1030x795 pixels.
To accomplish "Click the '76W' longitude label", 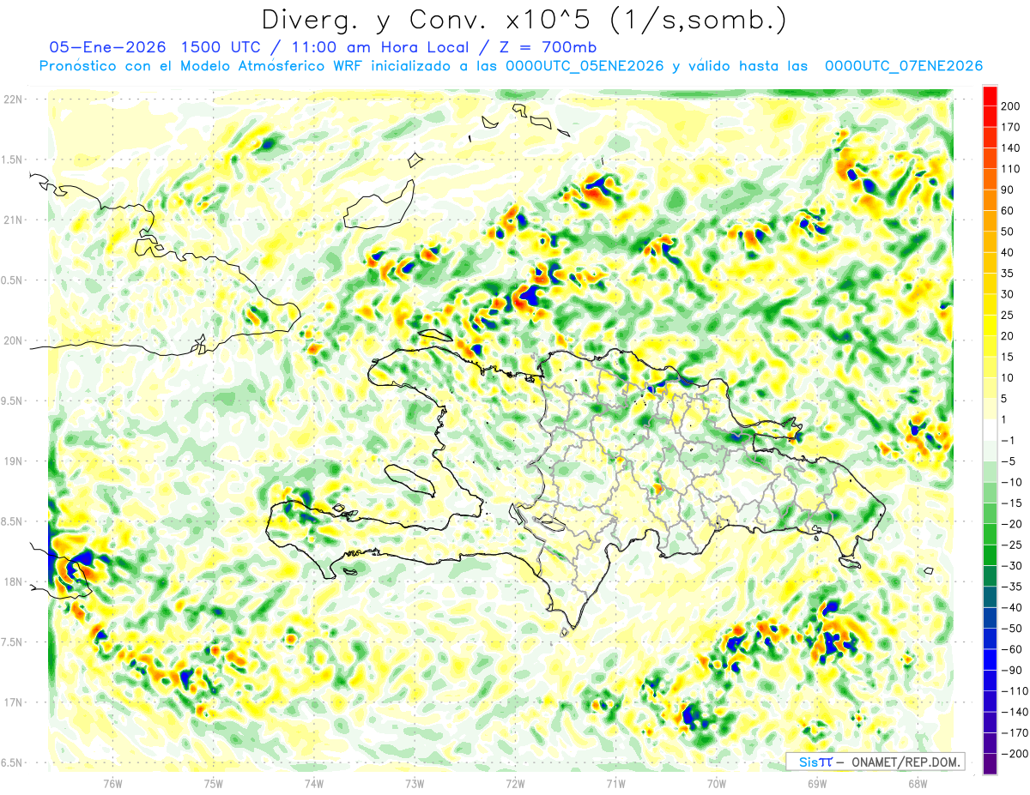I will click(x=112, y=782).
